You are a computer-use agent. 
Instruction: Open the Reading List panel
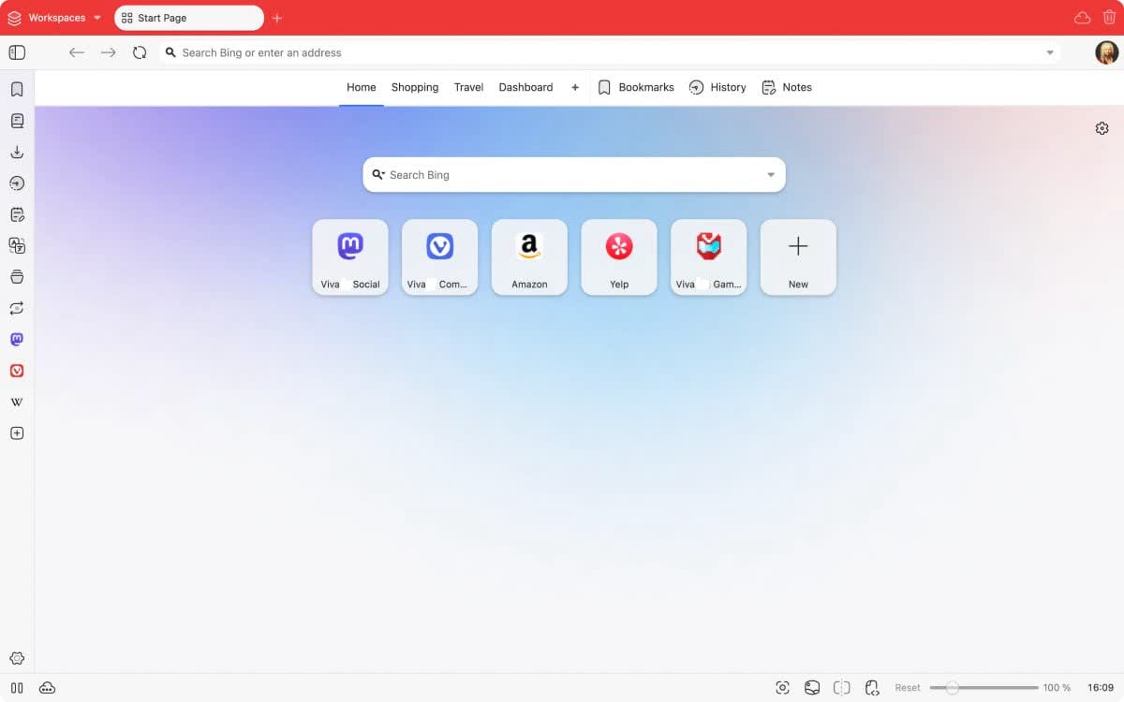(17, 121)
